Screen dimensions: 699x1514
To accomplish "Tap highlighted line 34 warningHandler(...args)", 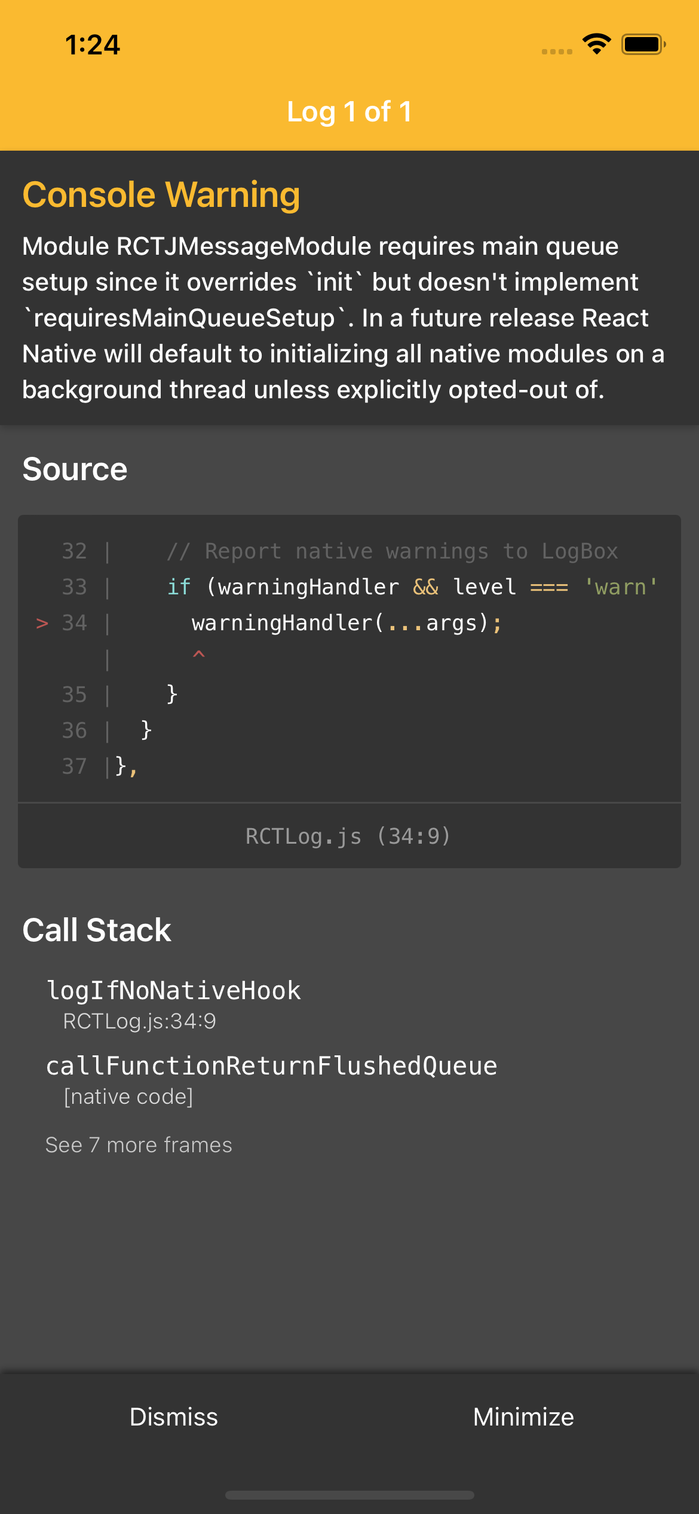I will click(x=347, y=623).
